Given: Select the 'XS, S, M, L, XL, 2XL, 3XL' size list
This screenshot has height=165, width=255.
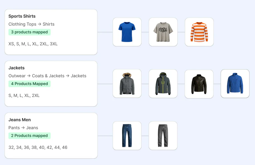Looking at the screenshot, I should click(x=33, y=44).
